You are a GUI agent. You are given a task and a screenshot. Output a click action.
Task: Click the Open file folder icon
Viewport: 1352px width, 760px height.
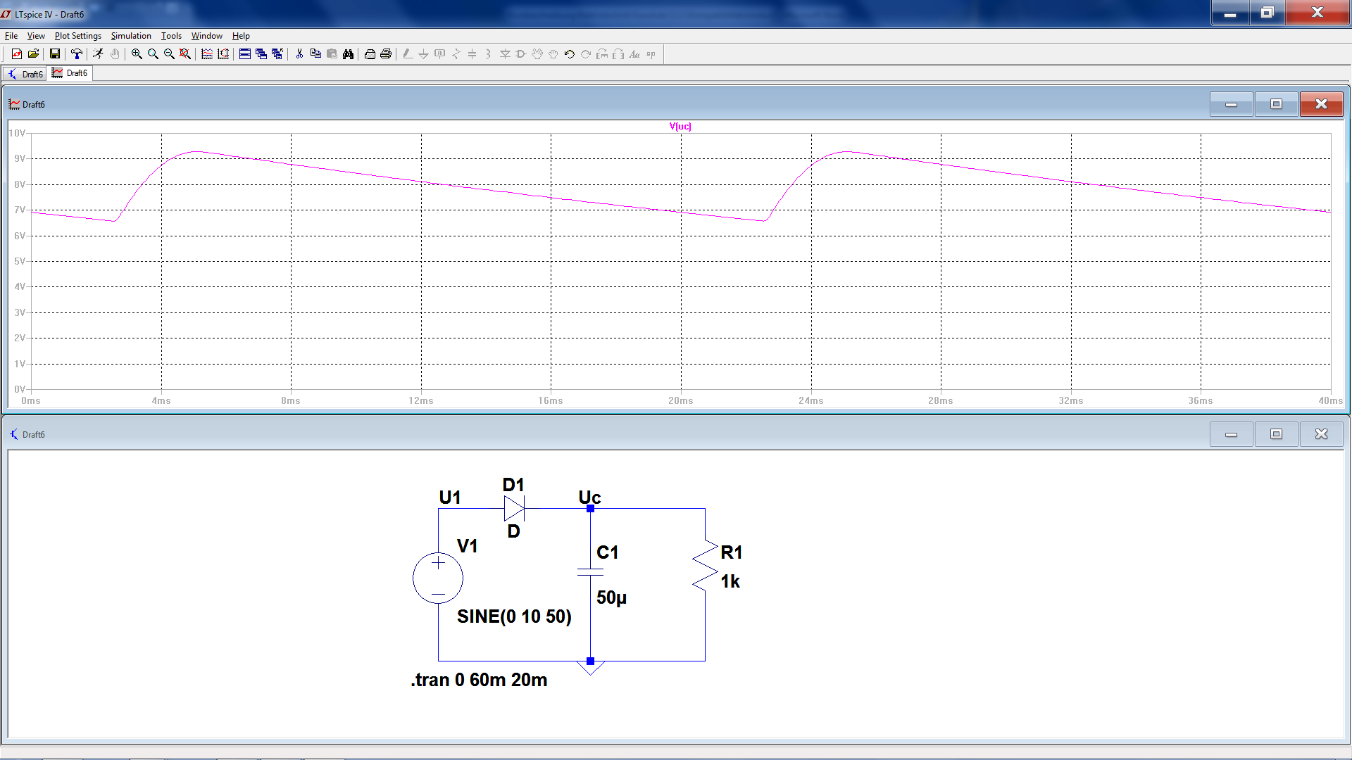point(33,54)
